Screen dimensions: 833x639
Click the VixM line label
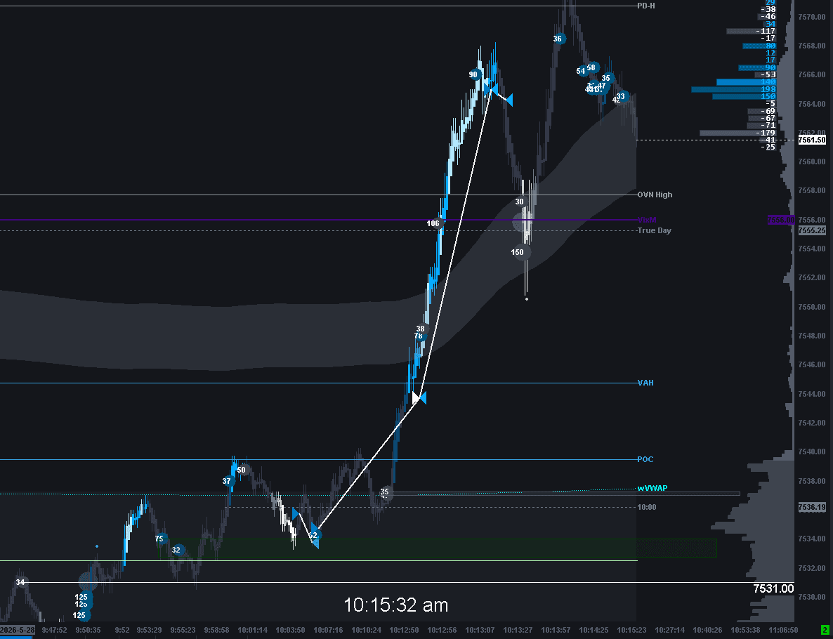(x=648, y=219)
